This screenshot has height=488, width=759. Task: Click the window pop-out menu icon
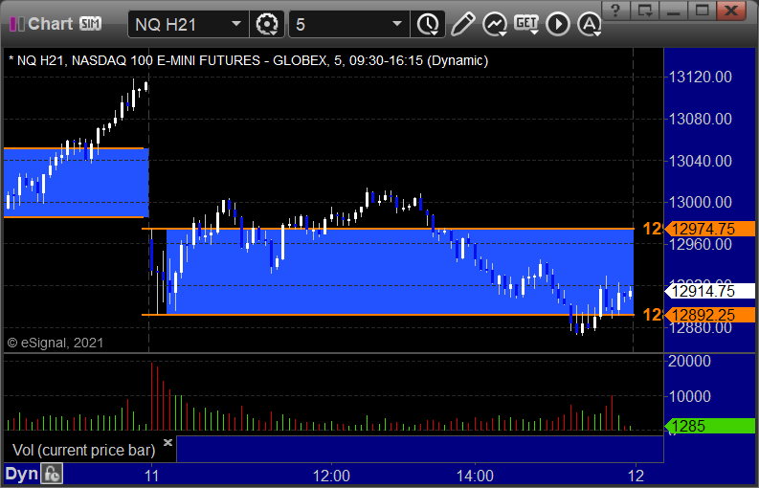point(645,11)
